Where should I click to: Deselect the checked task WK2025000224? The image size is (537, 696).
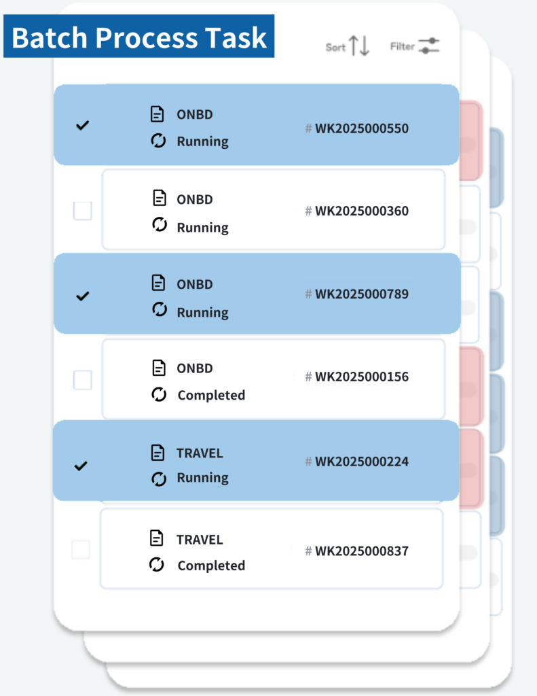tap(81, 466)
